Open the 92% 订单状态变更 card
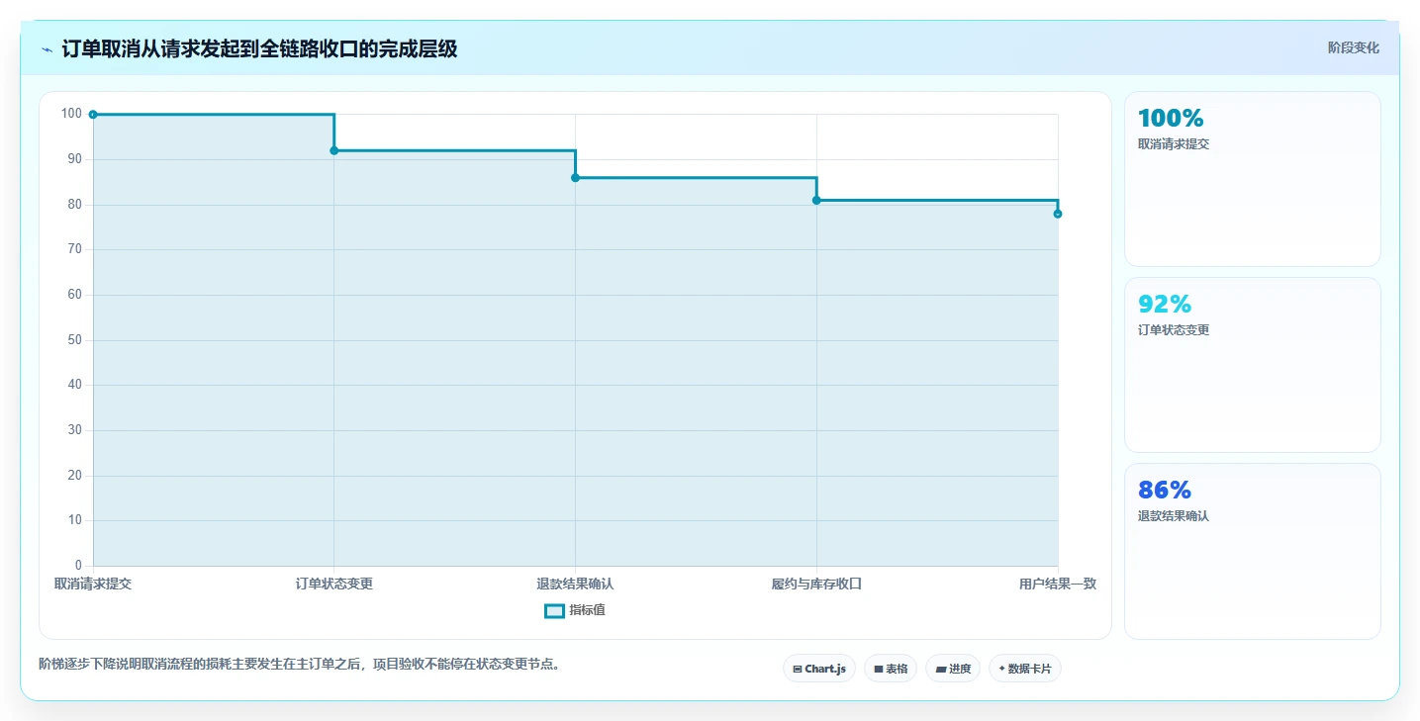The image size is (1420, 721). (1252, 365)
